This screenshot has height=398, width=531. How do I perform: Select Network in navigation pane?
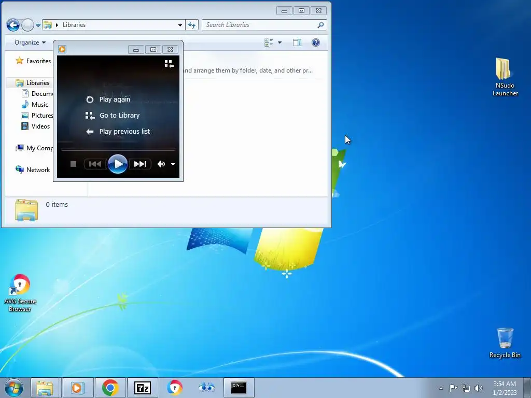click(x=33, y=169)
